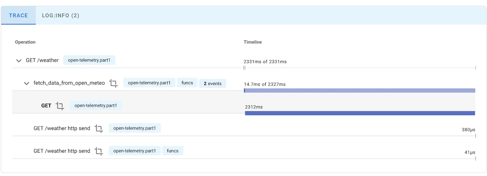Click open-telemetry.part1 tag on the 380µs http send row
This screenshot has height=176, width=487.
pyautogui.click(x=134, y=128)
